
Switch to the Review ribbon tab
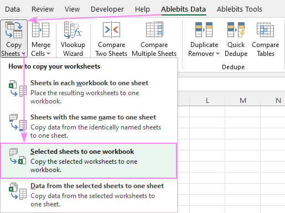tap(43, 9)
